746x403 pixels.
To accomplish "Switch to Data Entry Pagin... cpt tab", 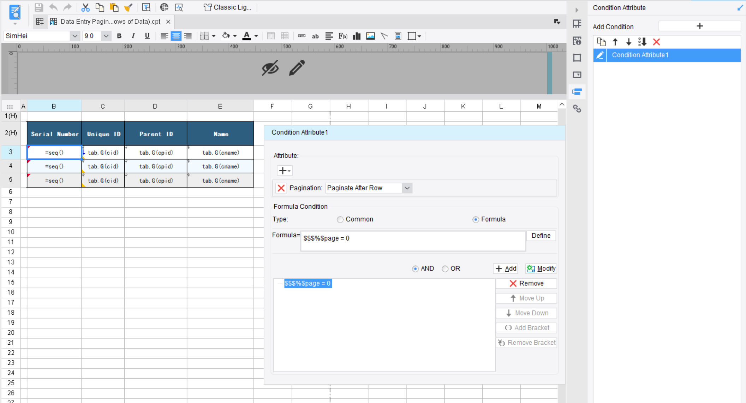I will 111,22.
